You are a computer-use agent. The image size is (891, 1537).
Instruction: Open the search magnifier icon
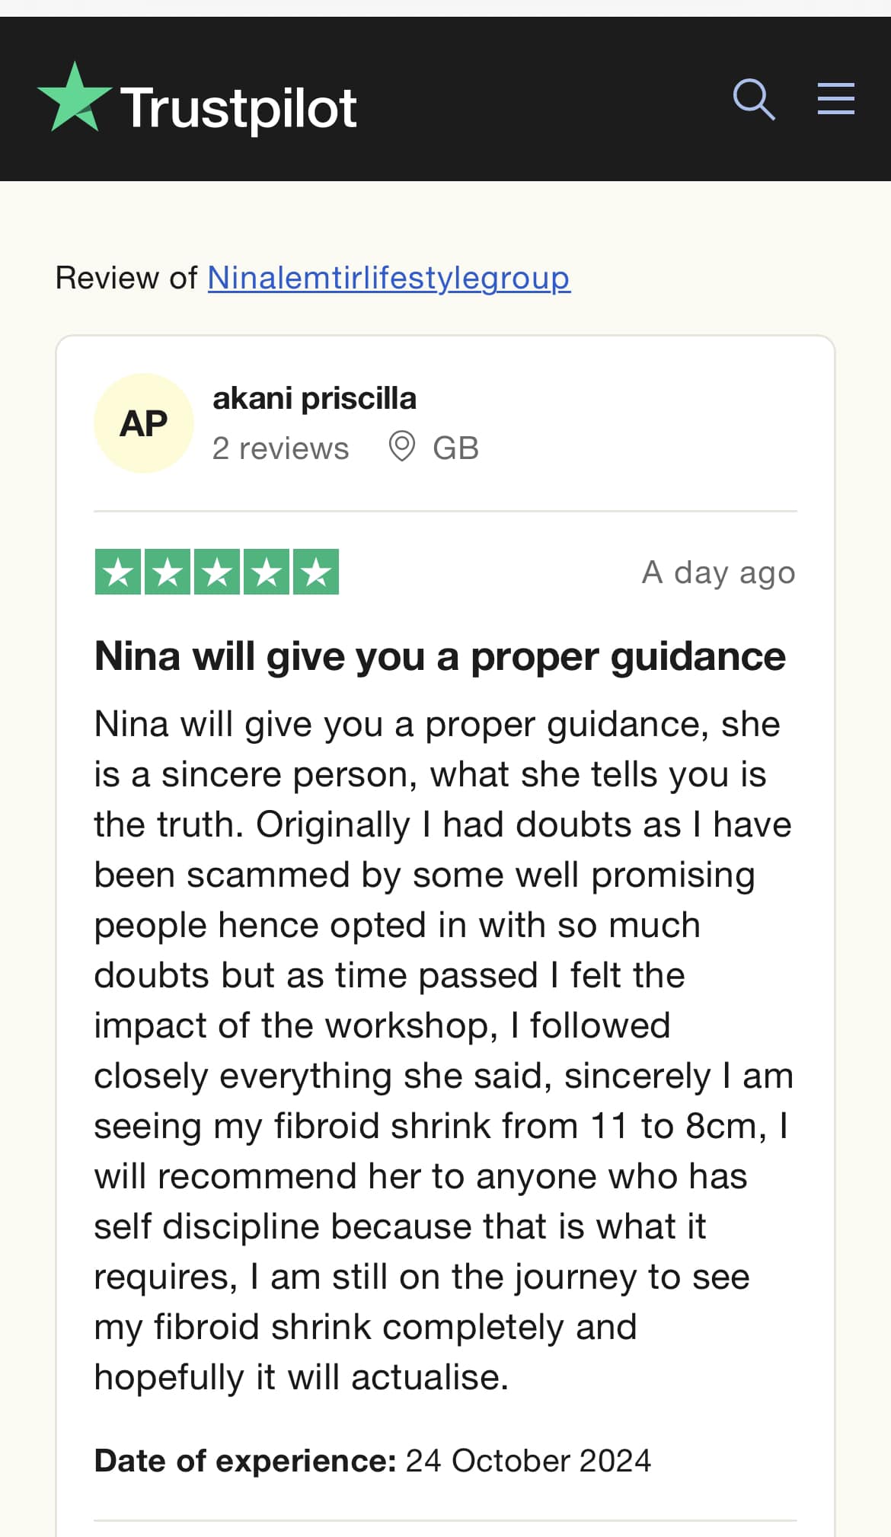[x=754, y=100]
